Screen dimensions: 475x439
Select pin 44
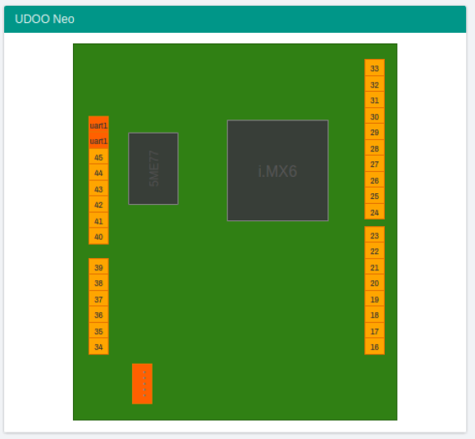coord(98,173)
